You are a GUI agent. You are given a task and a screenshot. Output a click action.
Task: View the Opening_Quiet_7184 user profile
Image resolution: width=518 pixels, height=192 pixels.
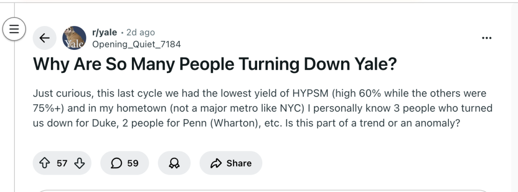click(136, 44)
